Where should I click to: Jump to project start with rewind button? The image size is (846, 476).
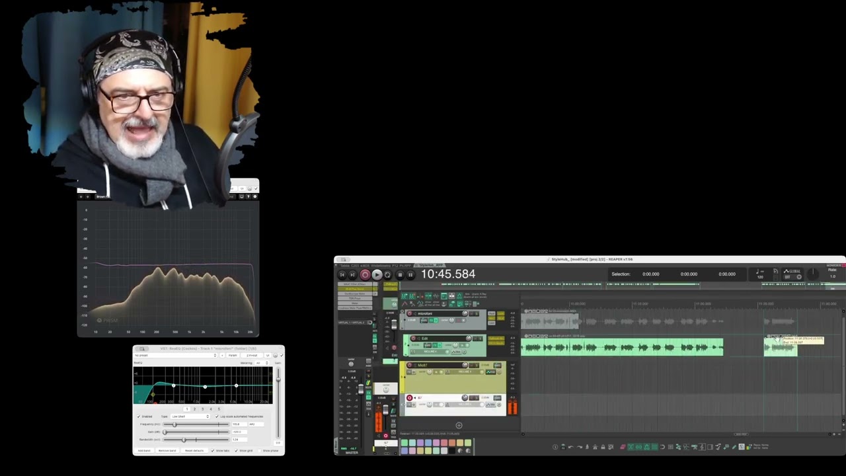click(x=342, y=274)
